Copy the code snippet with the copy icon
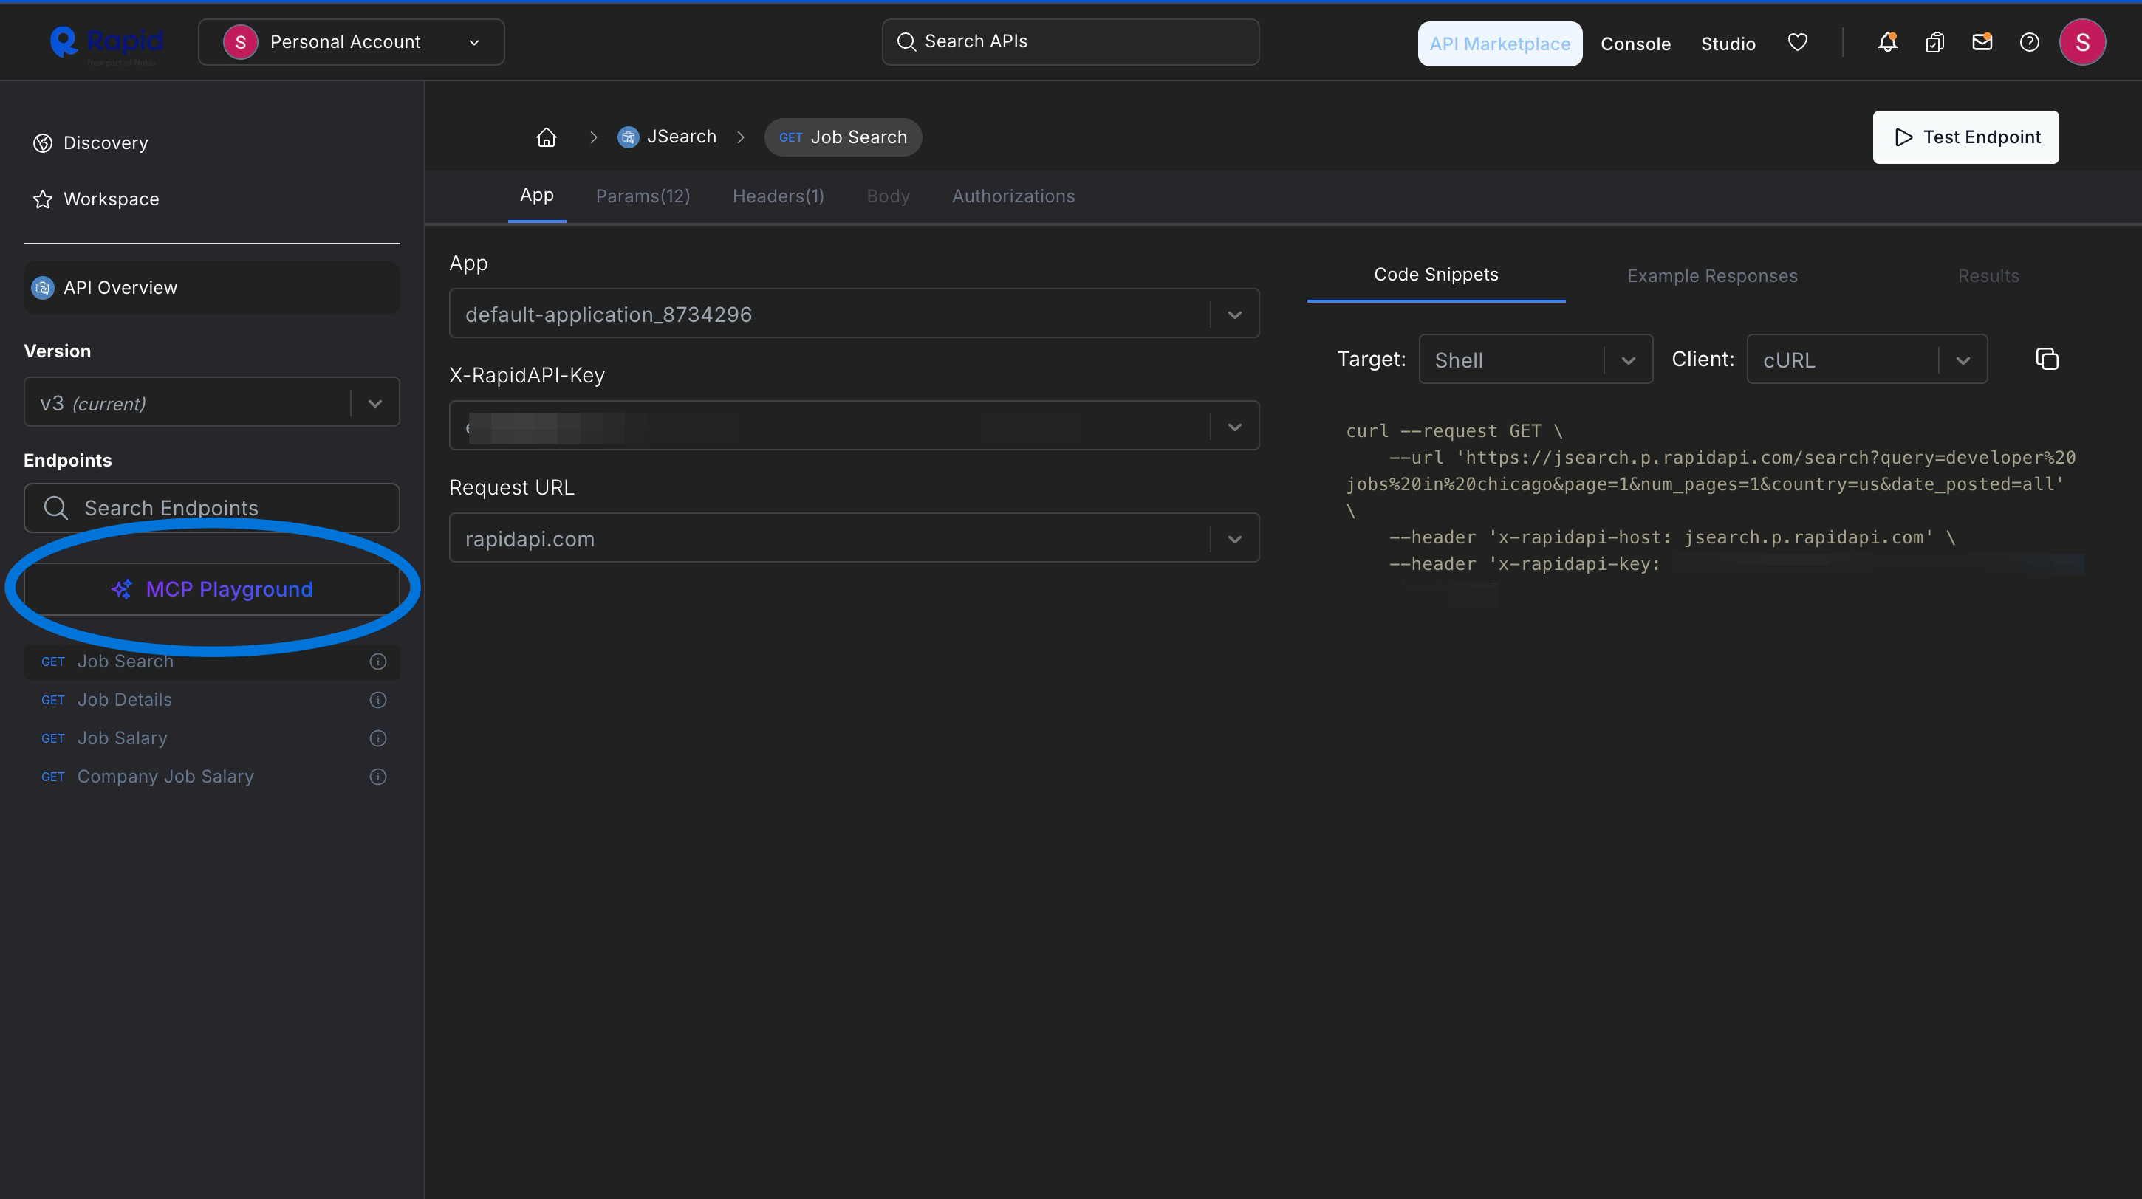The width and height of the screenshot is (2142, 1199). pyautogui.click(x=2047, y=359)
